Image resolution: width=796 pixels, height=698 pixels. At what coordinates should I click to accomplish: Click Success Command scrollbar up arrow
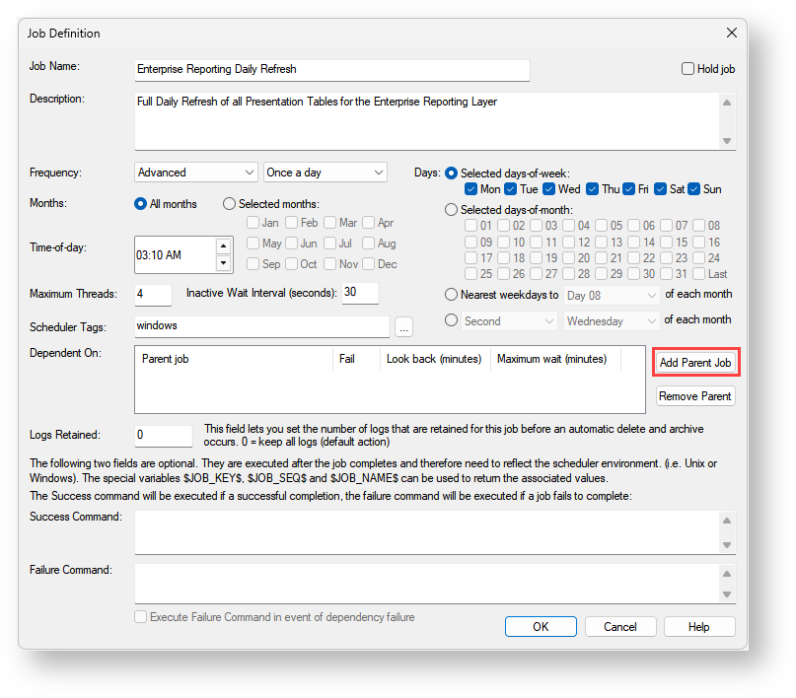727,521
